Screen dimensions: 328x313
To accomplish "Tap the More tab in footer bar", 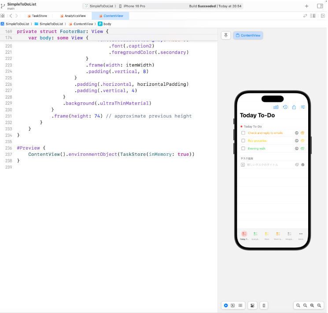I will tap(301, 236).
